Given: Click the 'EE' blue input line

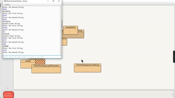Looking at the screenshot, I should pyautogui.click(x=4, y=32).
